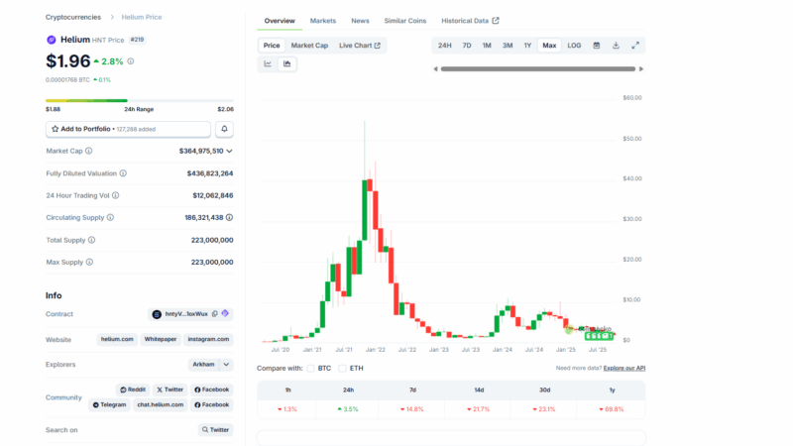This screenshot has width=793, height=446.
Task: Search on Twitter button
Action: [x=215, y=429]
